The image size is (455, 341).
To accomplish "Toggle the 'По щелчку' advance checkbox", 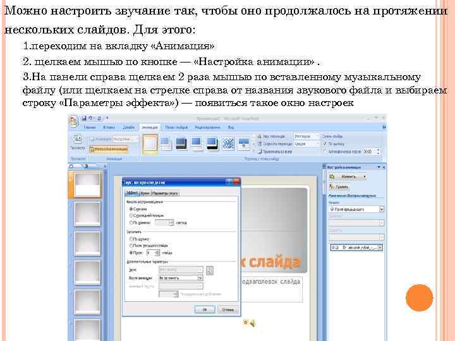I will tap(325, 143).
